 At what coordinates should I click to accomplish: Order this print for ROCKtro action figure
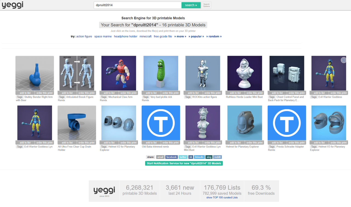213,93
